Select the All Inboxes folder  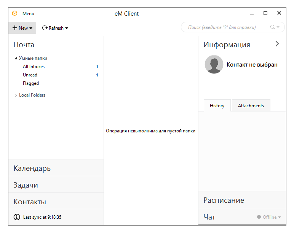tap(34, 67)
